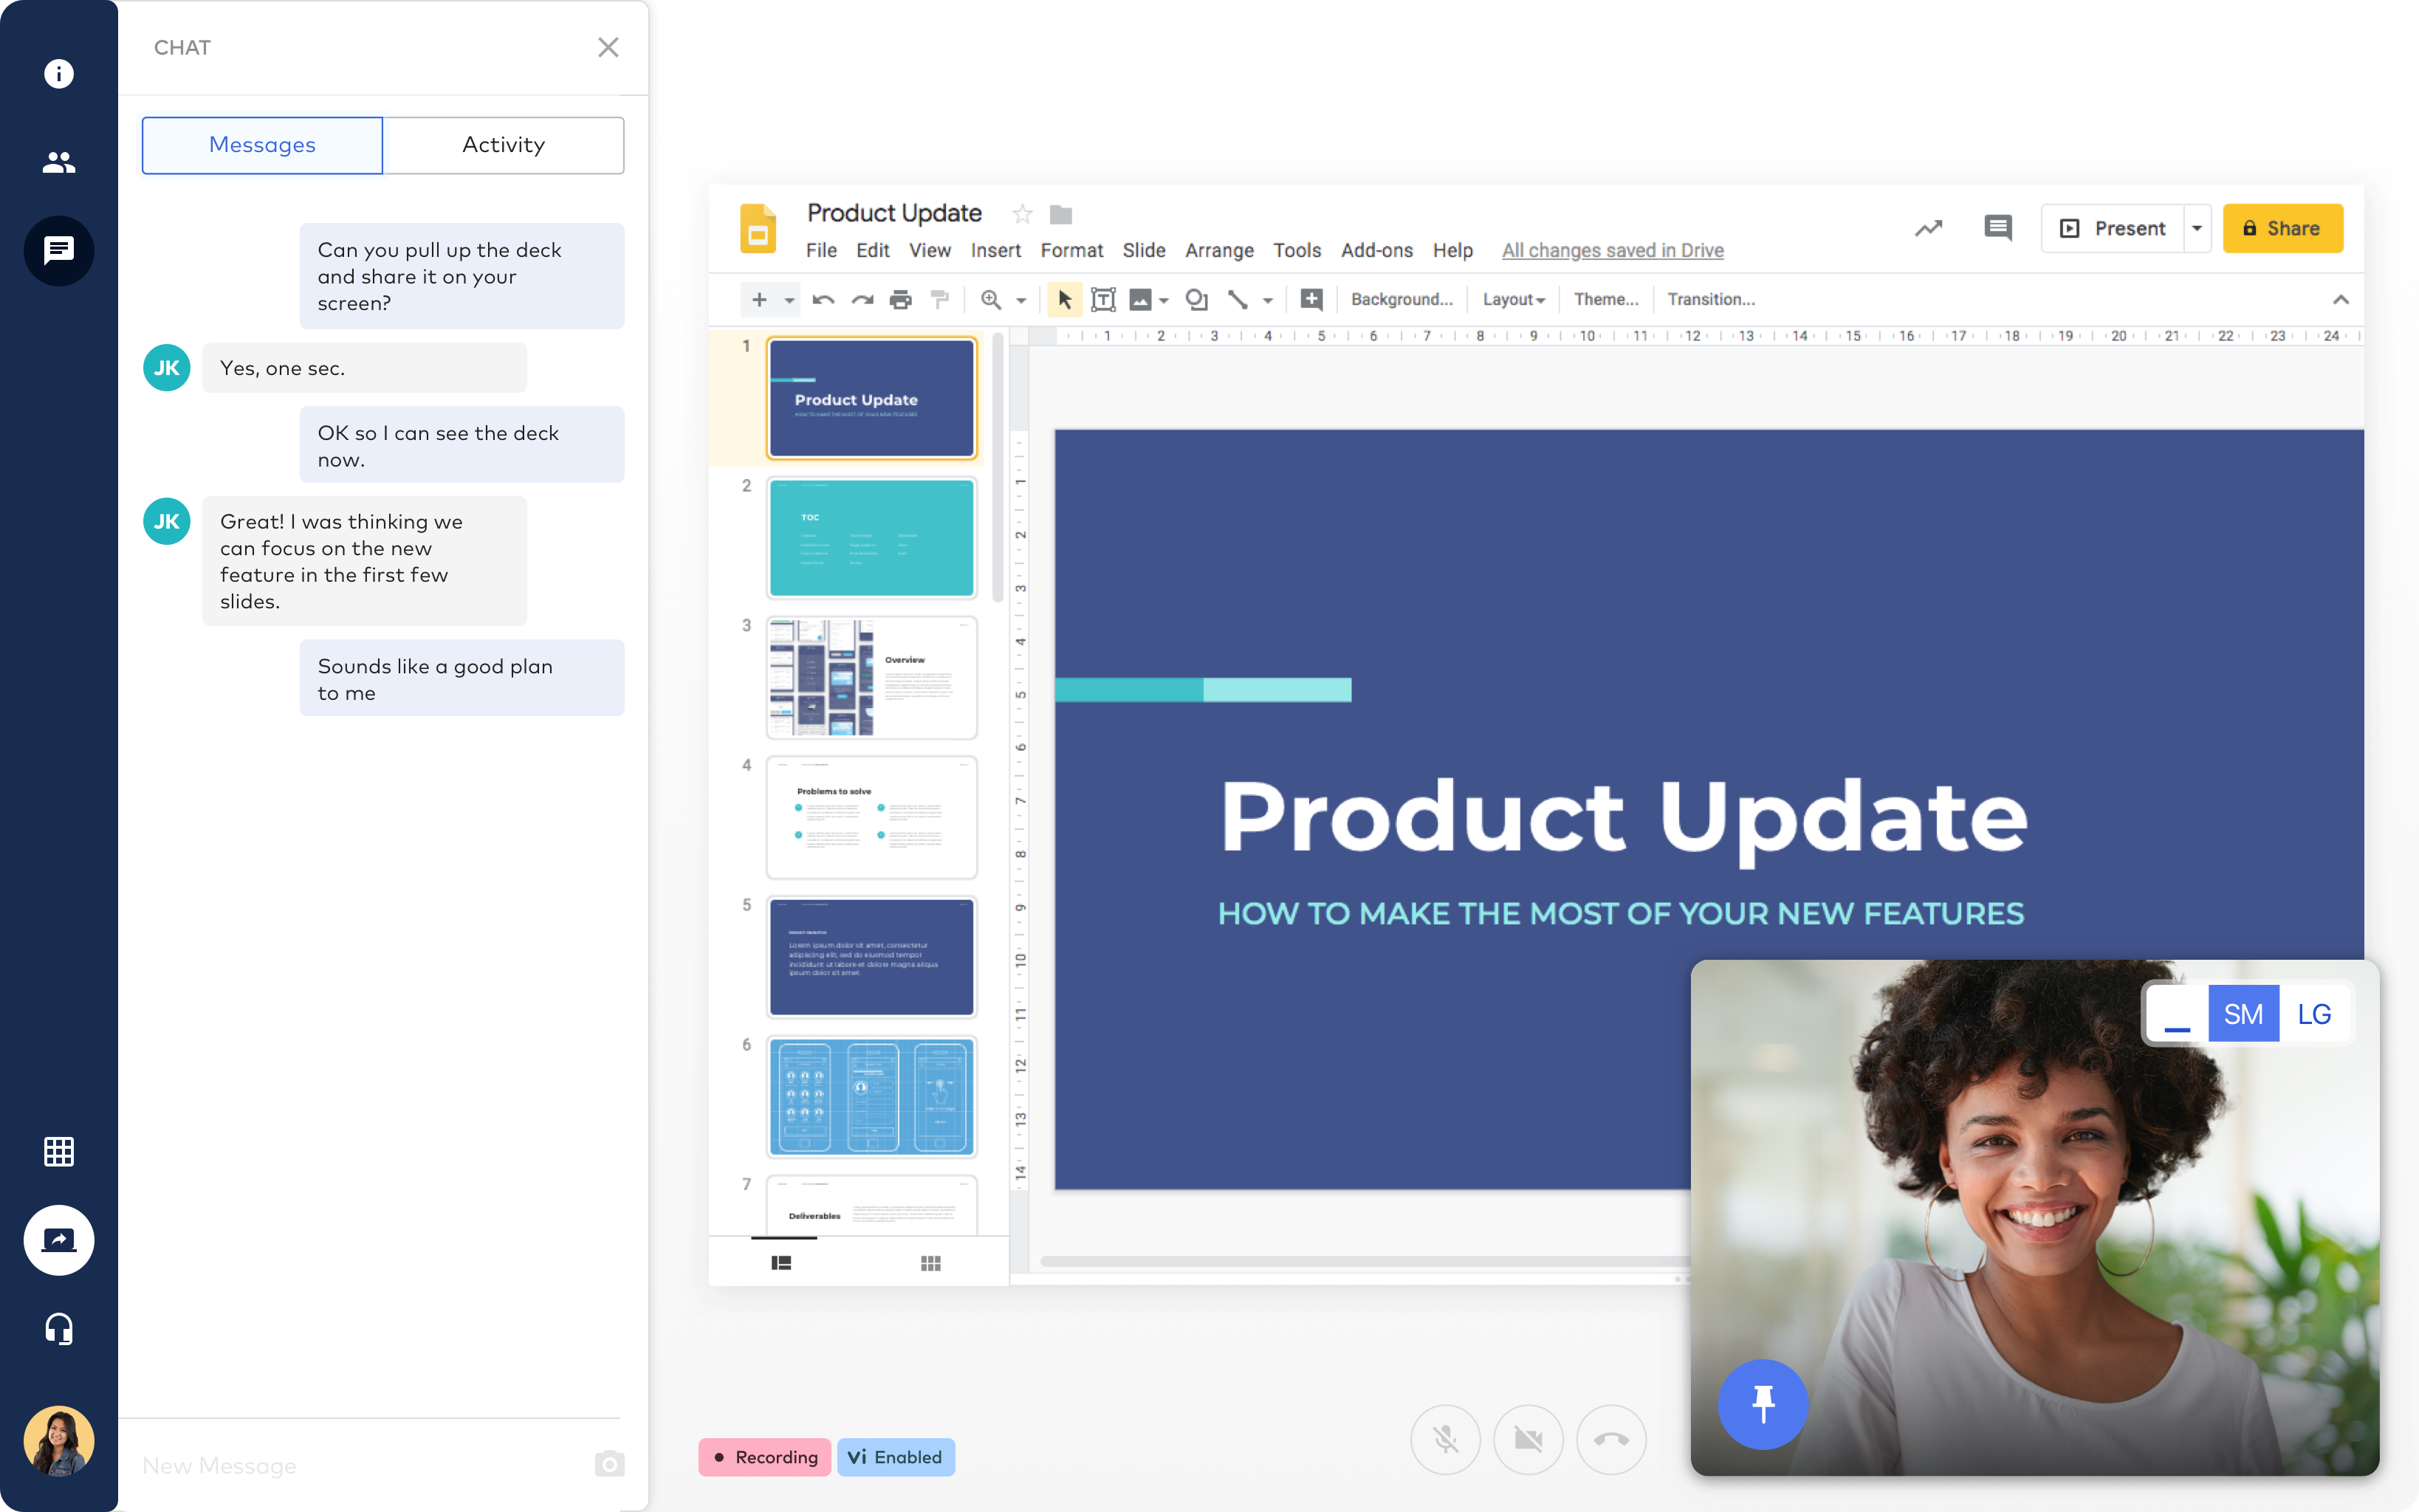
Task: Select the Shape tool
Action: (1196, 299)
